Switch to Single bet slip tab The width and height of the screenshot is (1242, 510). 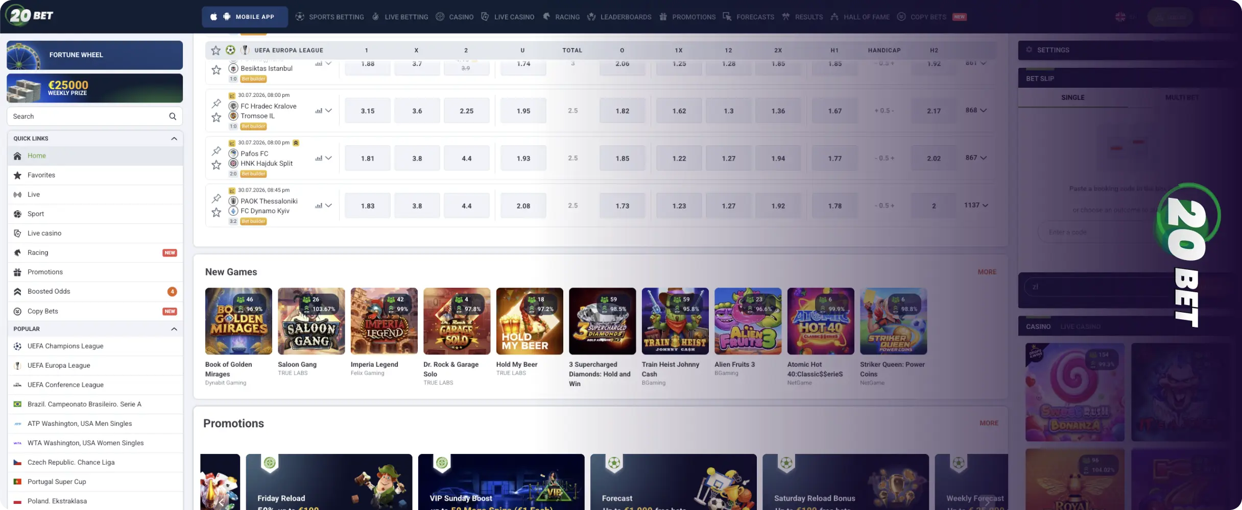point(1072,97)
